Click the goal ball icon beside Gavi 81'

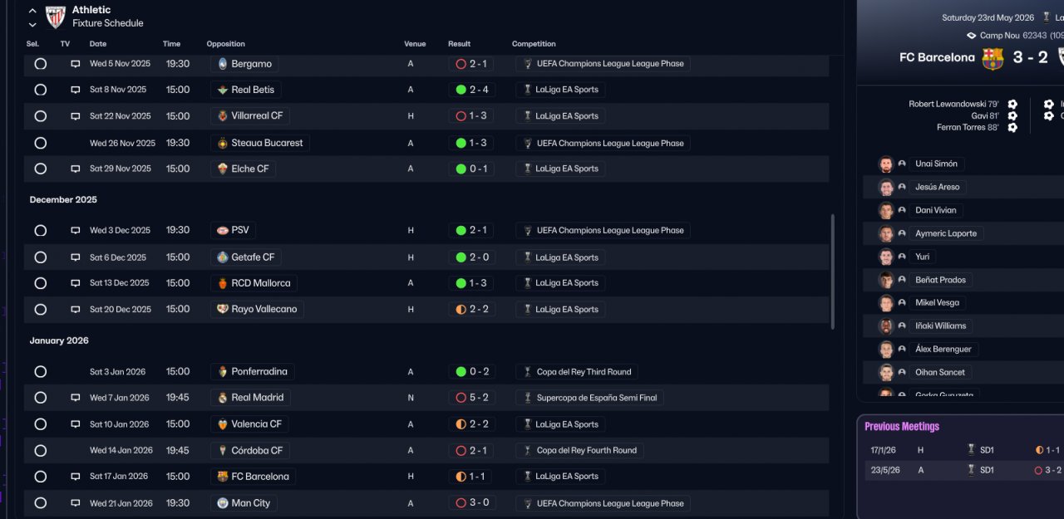pos(1012,116)
